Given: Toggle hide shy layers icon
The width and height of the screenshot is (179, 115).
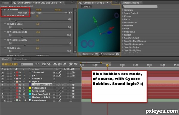Looking at the screenshot, I should [x=55, y=64].
